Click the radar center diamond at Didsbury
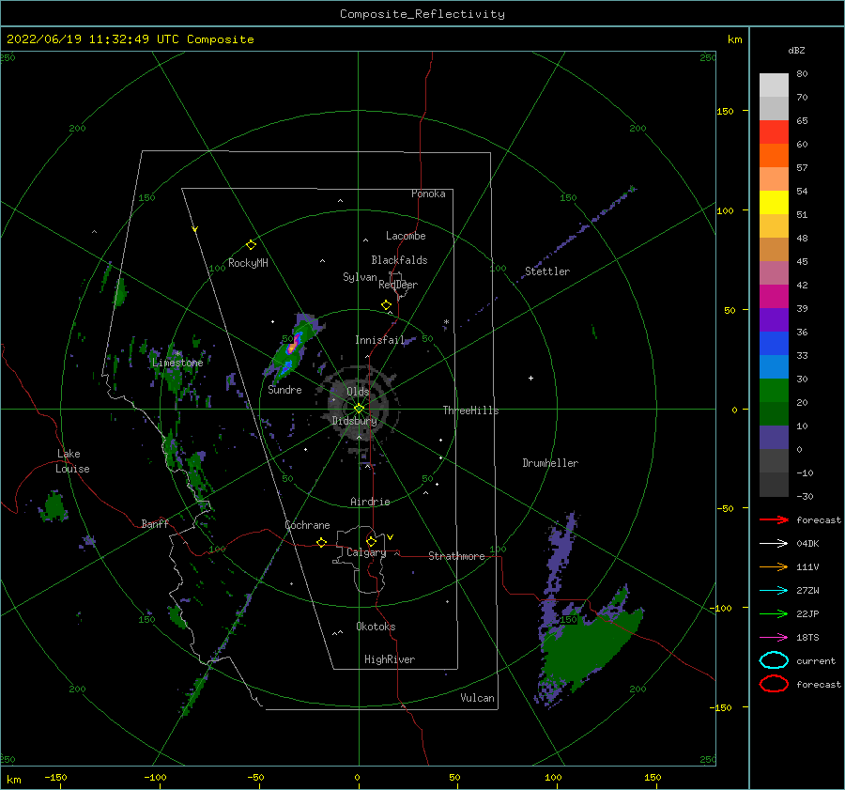845x790 pixels. click(359, 409)
